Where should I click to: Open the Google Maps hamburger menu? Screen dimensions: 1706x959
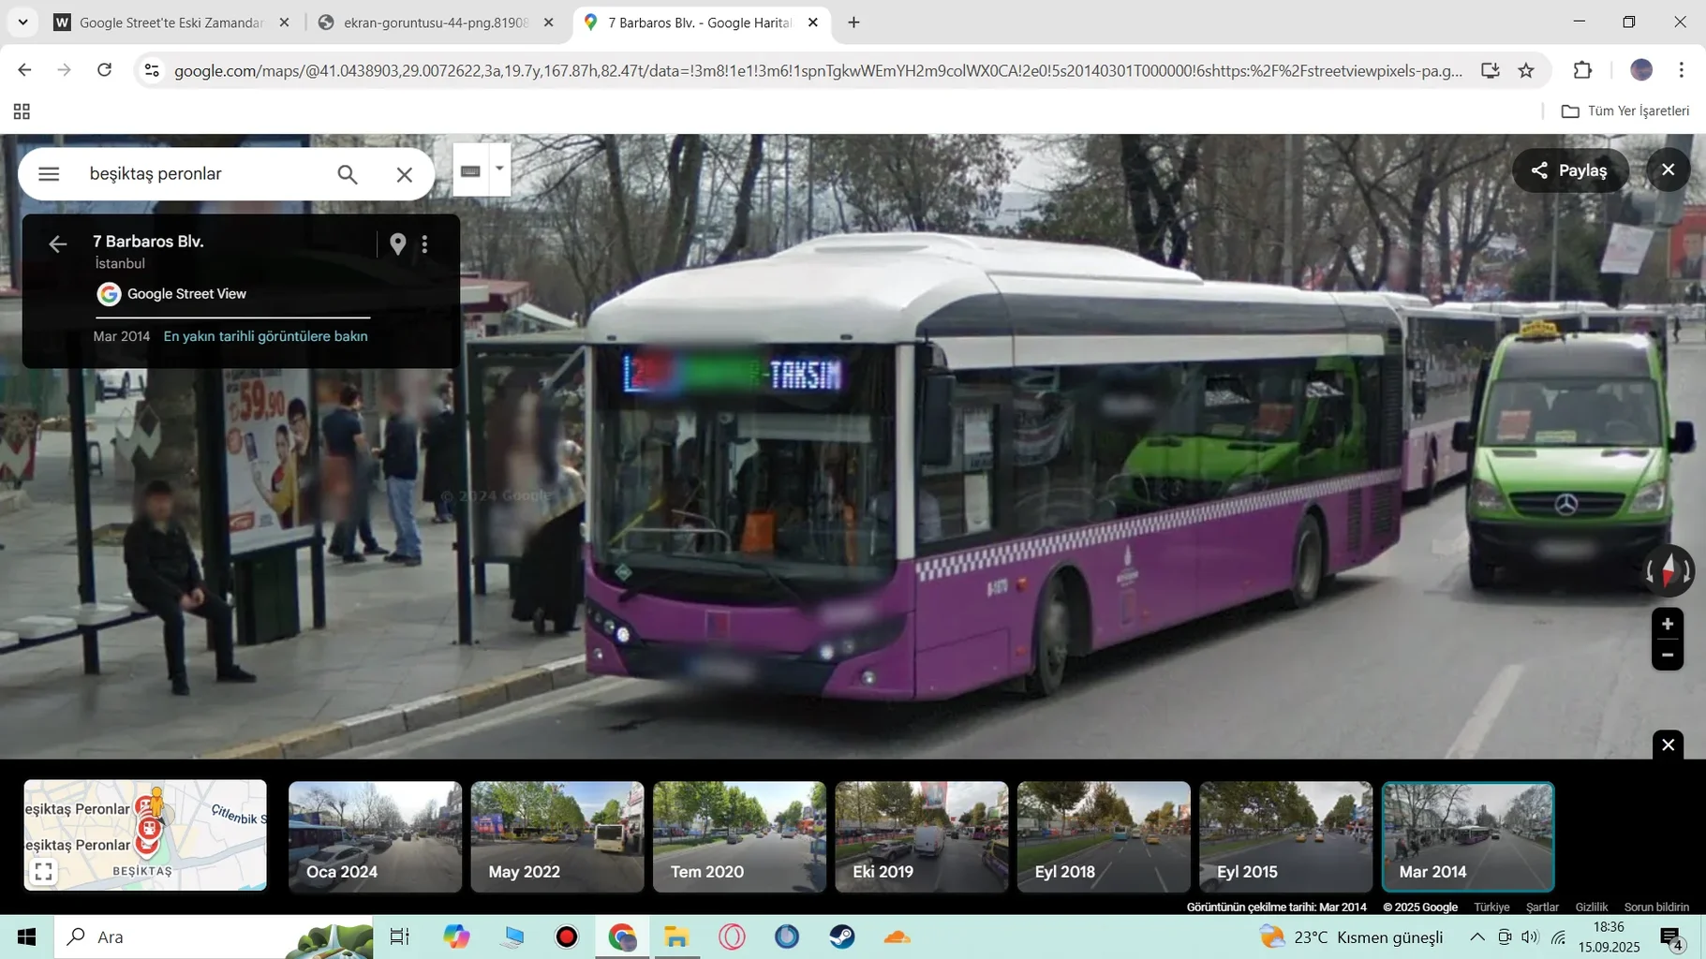pyautogui.click(x=49, y=174)
